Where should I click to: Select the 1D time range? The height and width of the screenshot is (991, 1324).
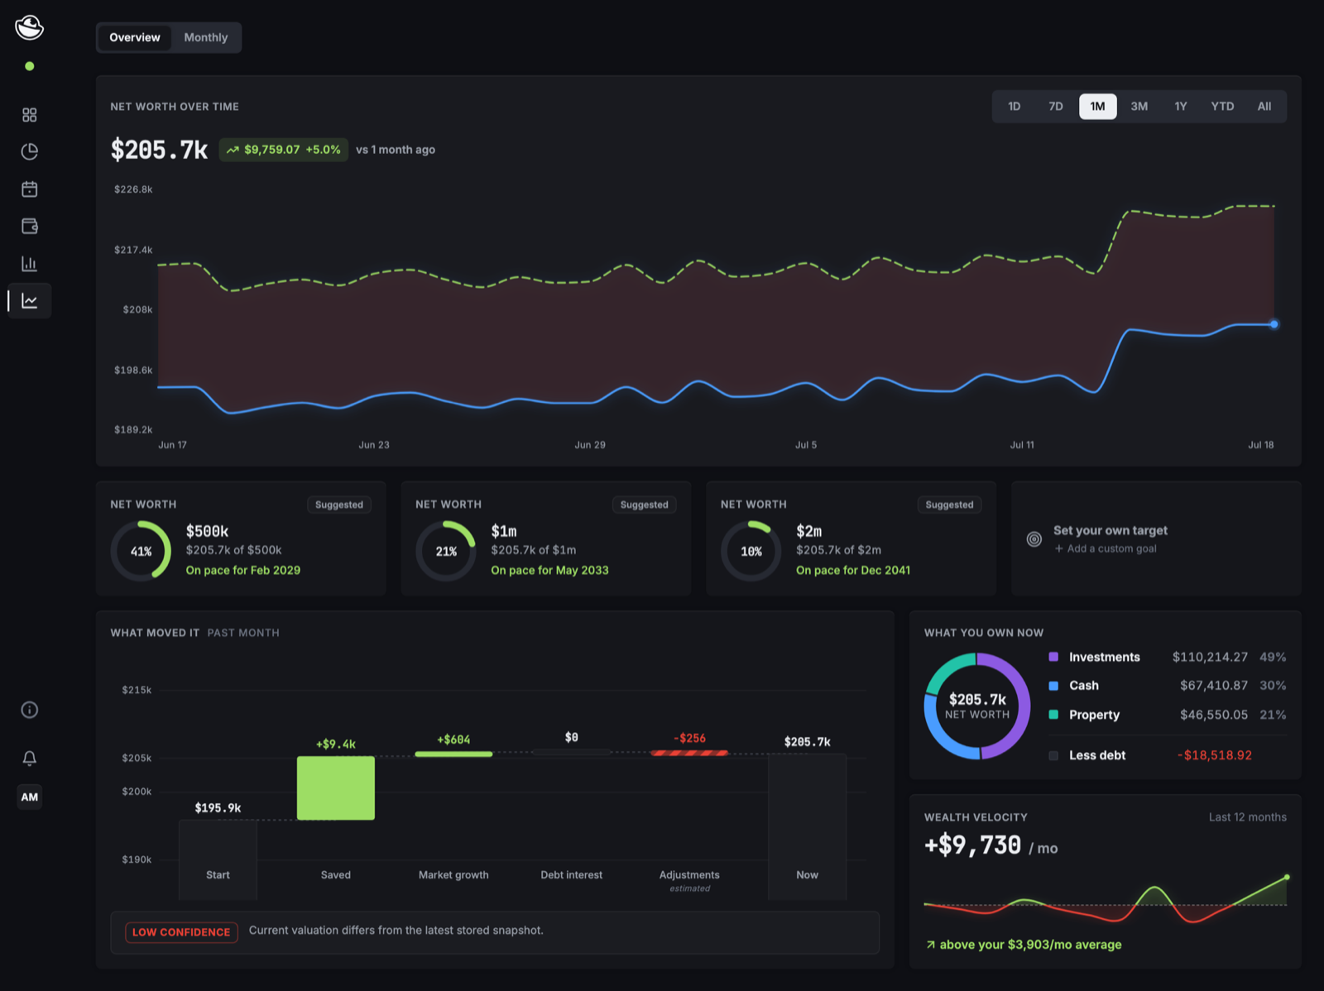(1014, 106)
